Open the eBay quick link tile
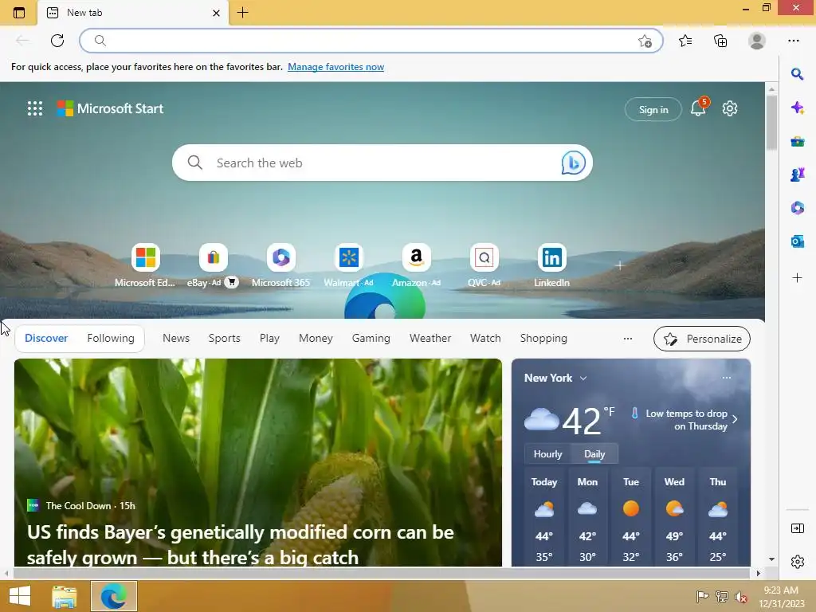This screenshot has height=612, width=816. pos(213,265)
